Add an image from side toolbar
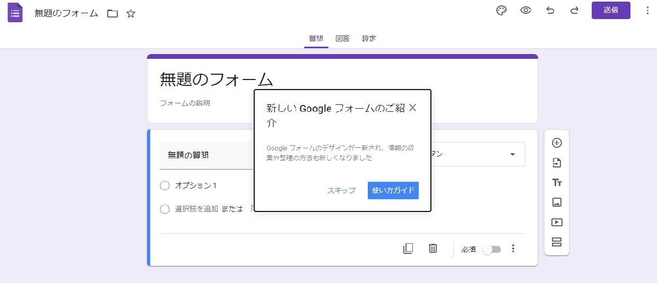 [557, 202]
